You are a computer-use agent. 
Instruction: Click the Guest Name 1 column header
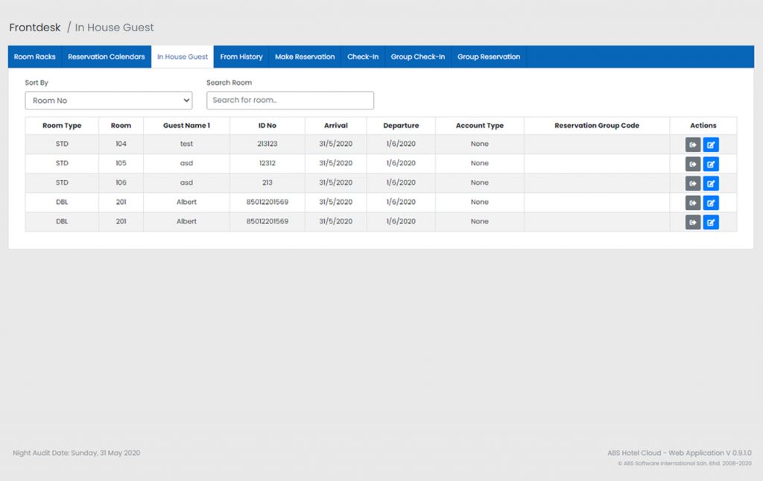(x=186, y=126)
